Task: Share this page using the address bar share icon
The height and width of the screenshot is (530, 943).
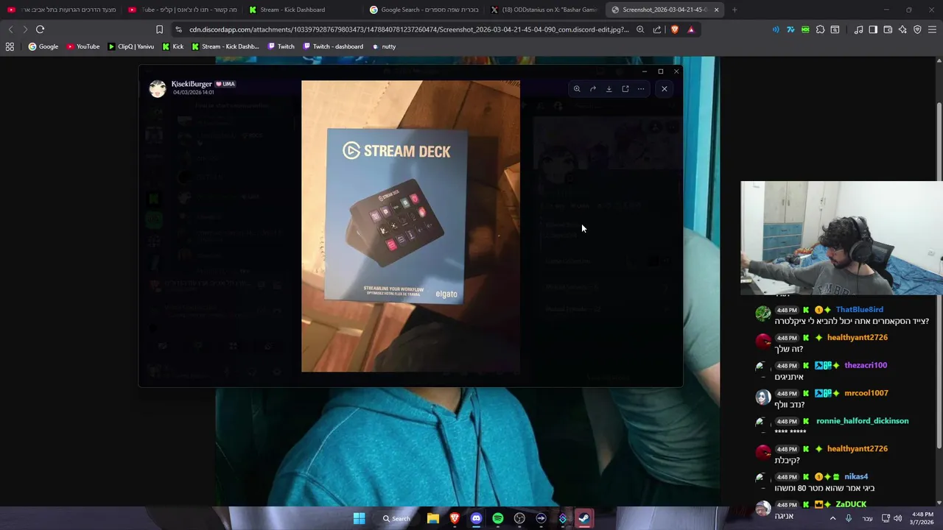Action: (x=657, y=29)
